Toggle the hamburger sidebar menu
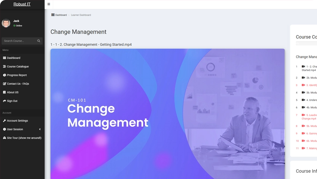Screen dimensions: 317x179 tap(49, 4)
